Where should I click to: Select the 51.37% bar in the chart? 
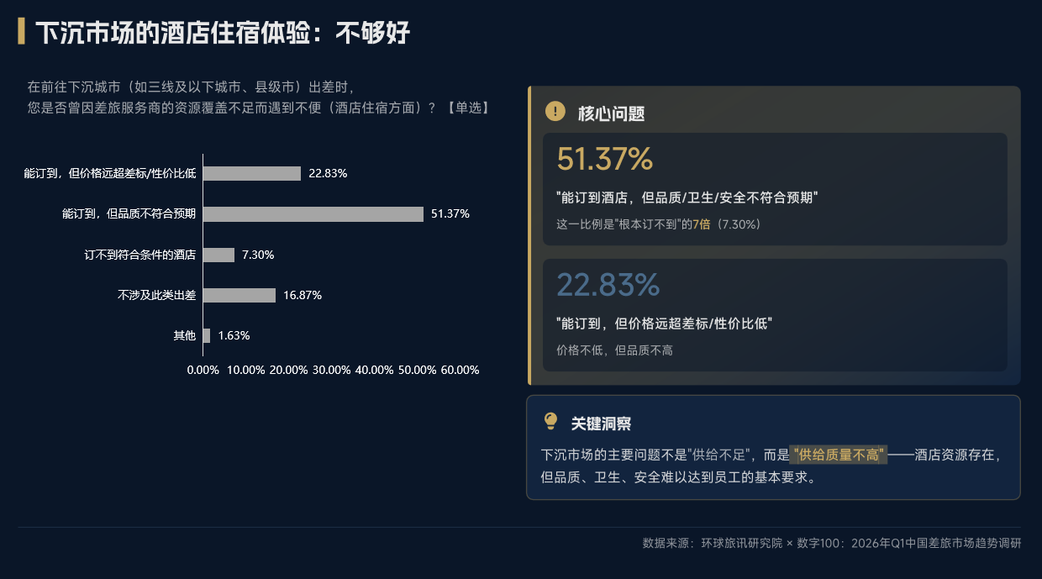click(x=313, y=214)
